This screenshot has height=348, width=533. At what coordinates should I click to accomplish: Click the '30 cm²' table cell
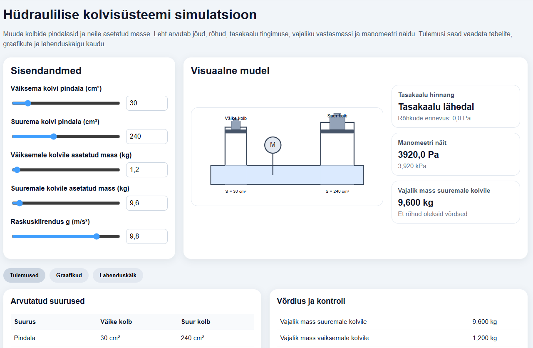(110, 338)
